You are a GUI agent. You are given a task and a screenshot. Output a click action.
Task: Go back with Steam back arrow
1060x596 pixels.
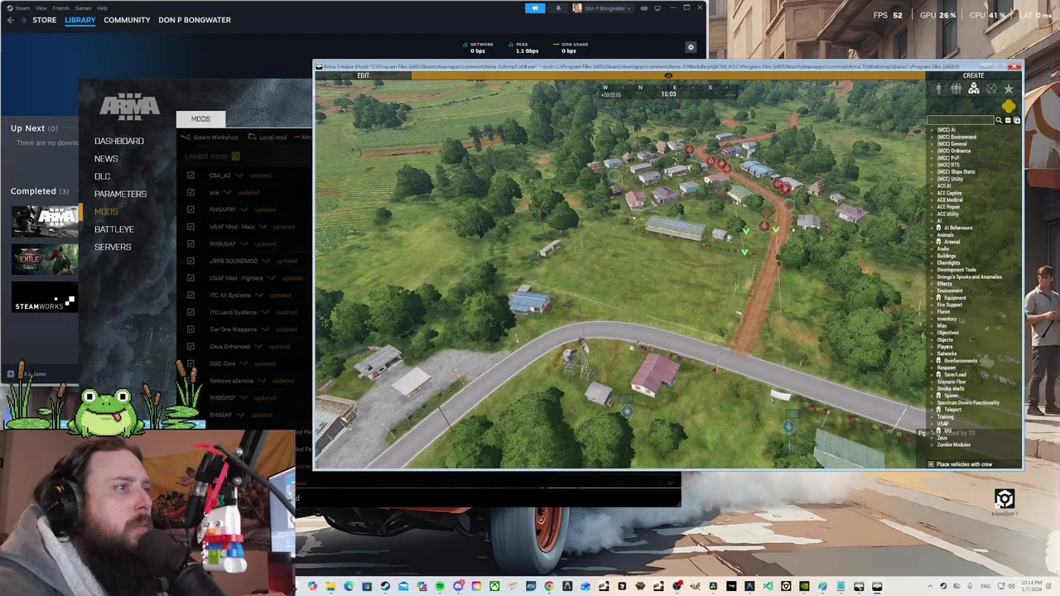(10, 20)
